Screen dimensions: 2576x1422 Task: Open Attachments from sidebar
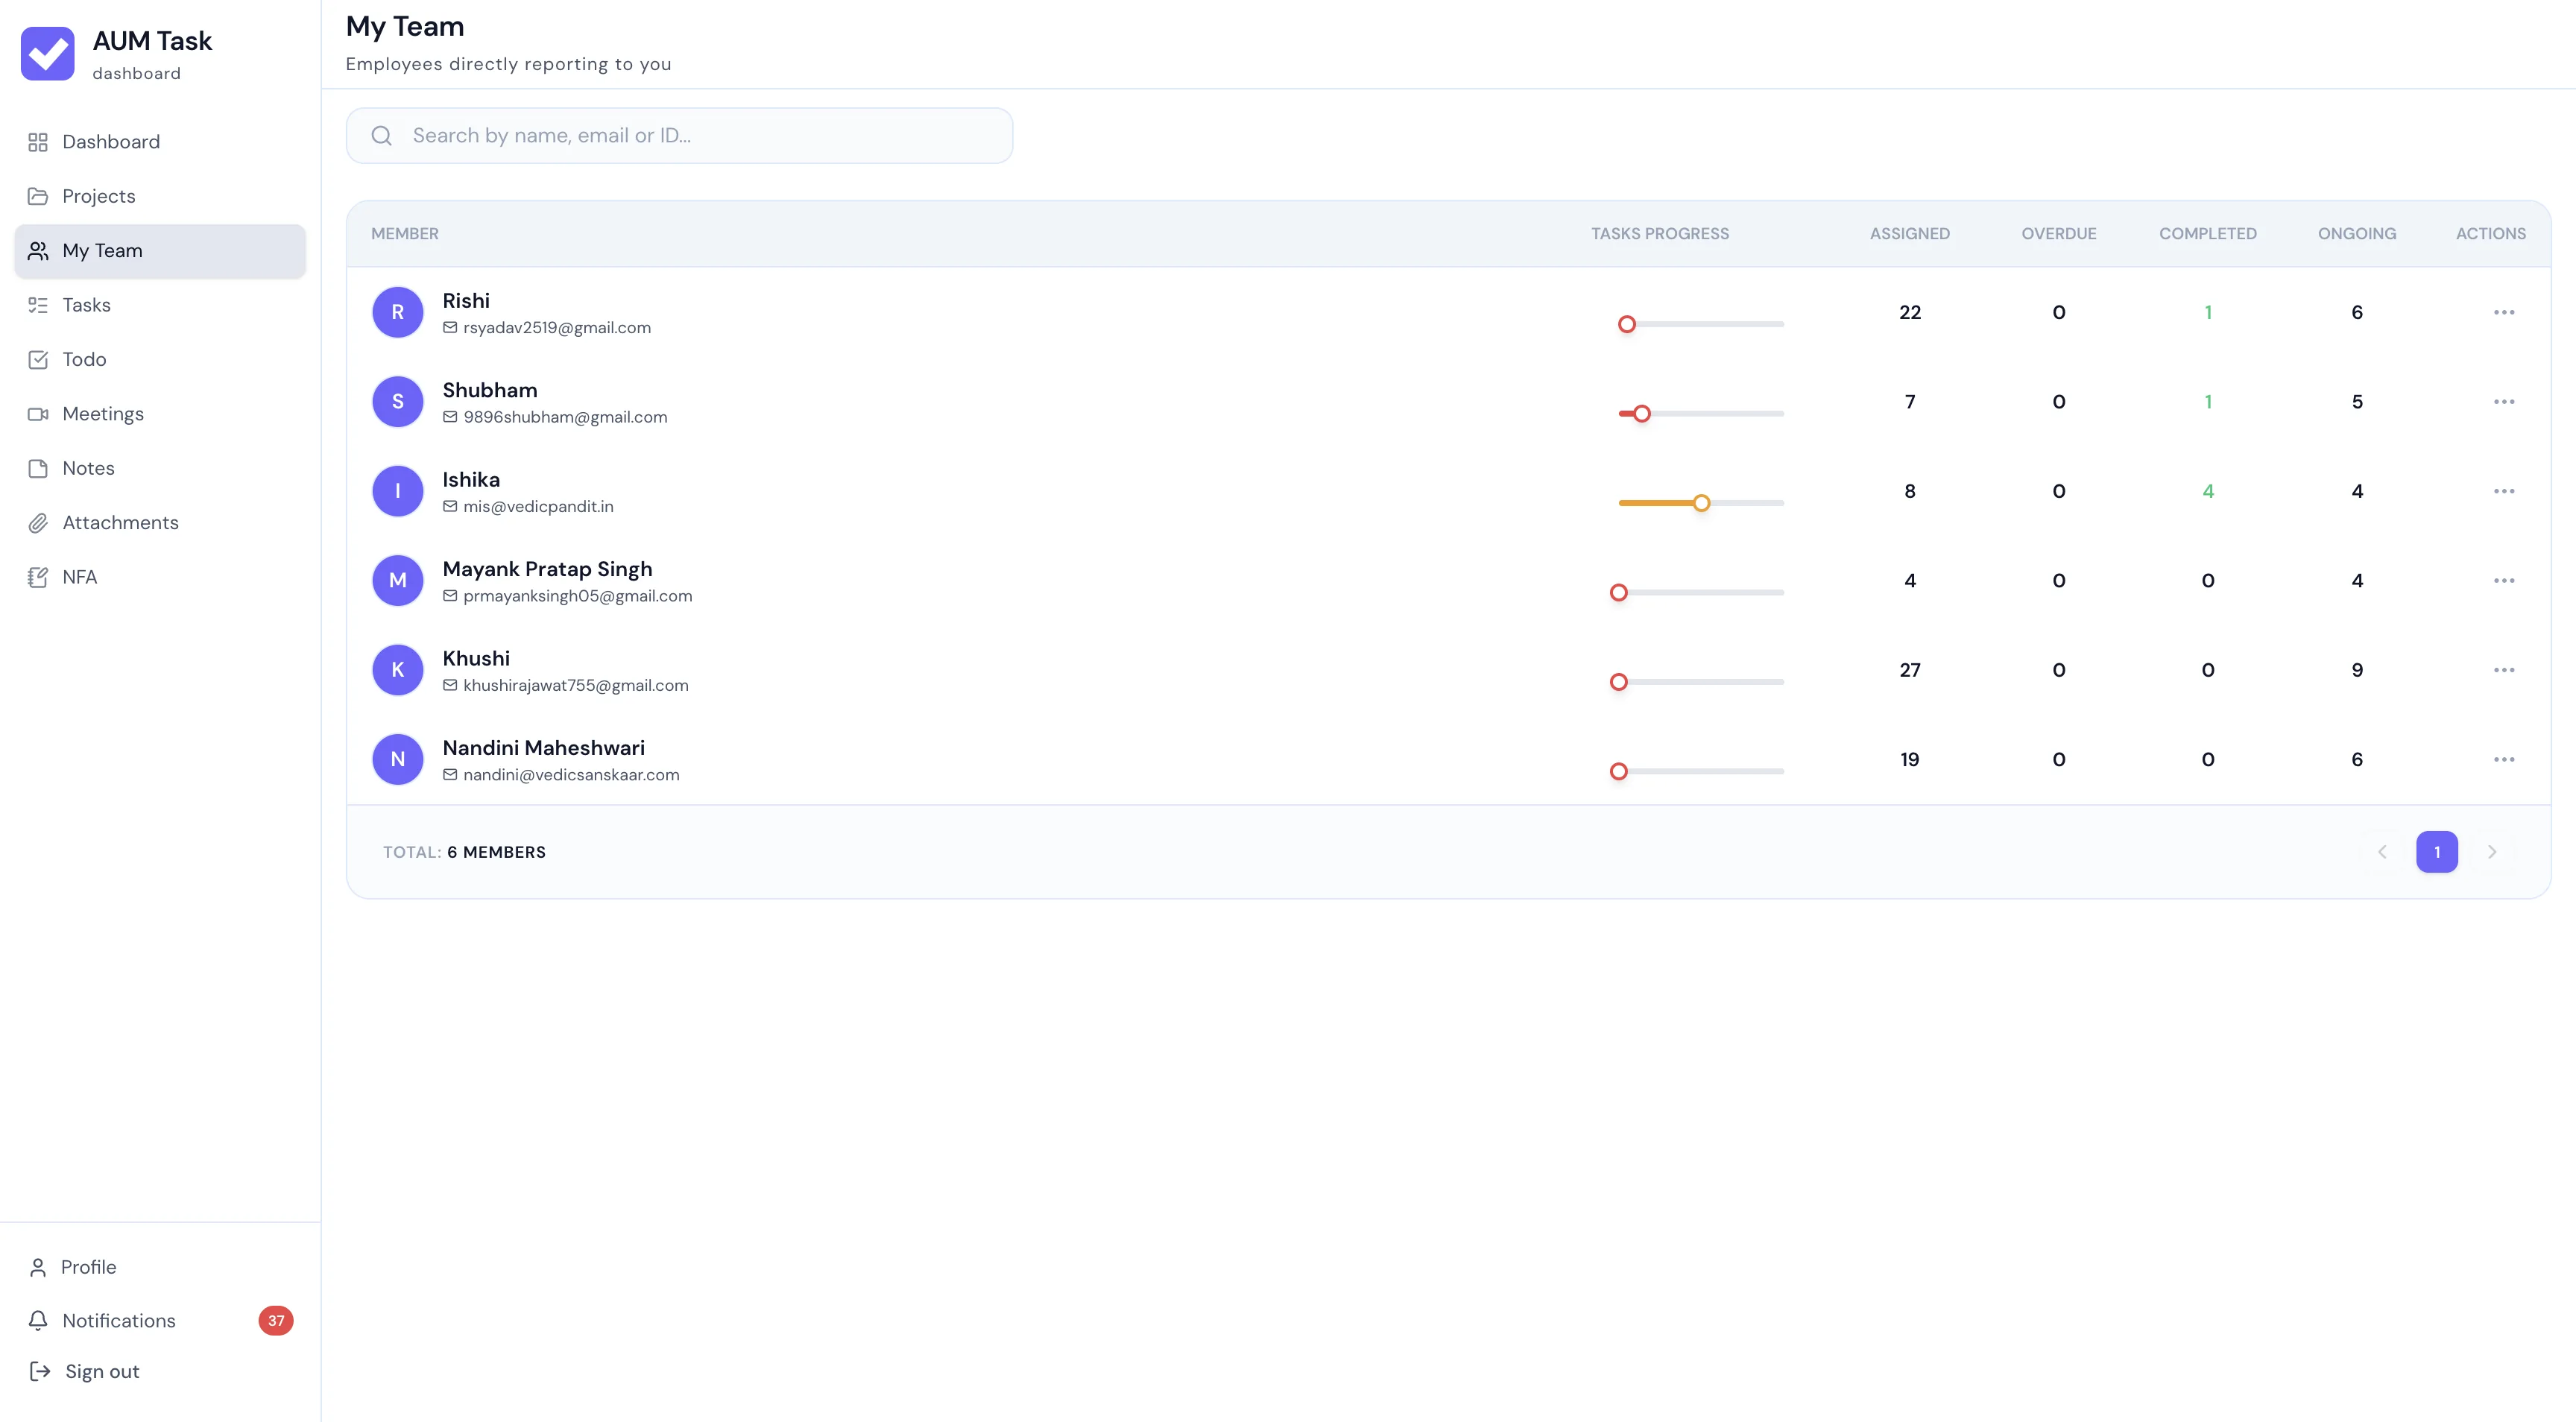pos(160,523)
